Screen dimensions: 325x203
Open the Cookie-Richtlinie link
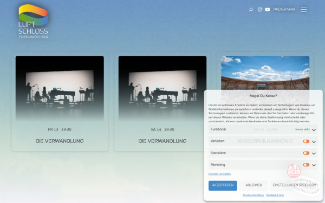[x=253, y=195]
